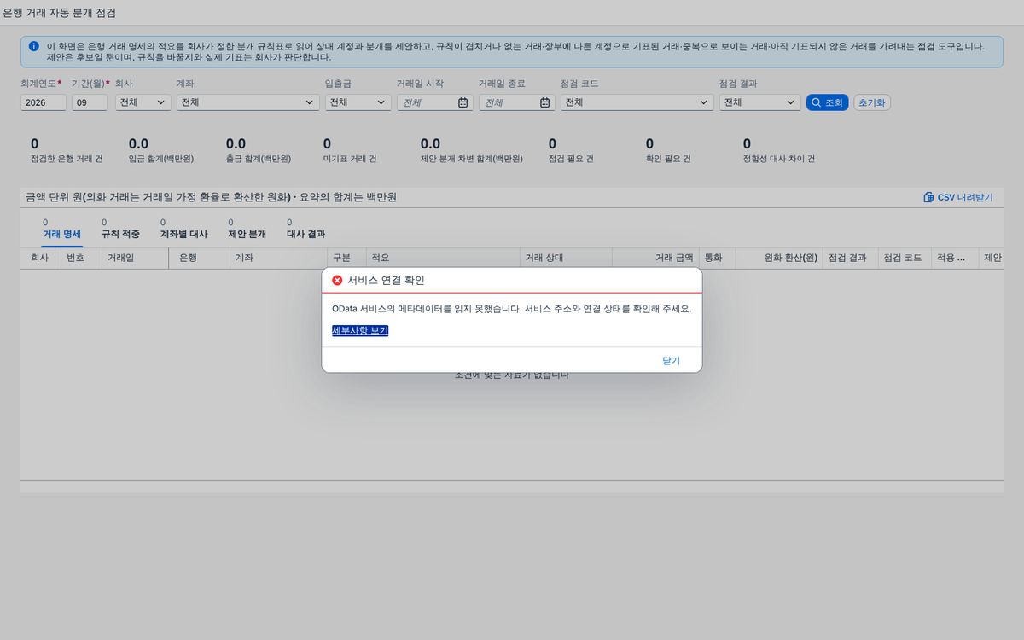This screenshot has height=640, width=1024.
Task: Click the 번호 column header
Action: click(x=80, y=258)
